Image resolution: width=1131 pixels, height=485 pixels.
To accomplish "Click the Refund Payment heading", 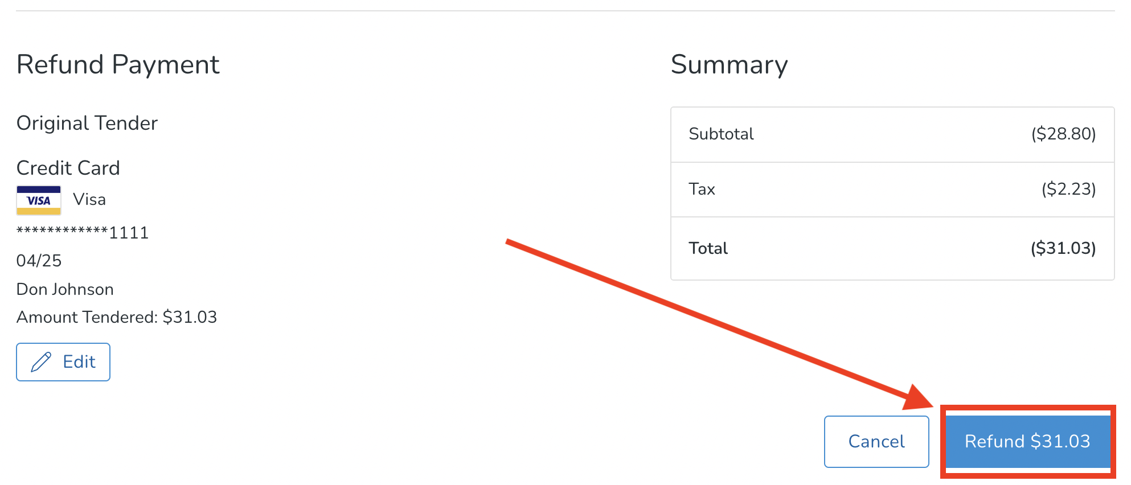I will [x=118, y=64].
